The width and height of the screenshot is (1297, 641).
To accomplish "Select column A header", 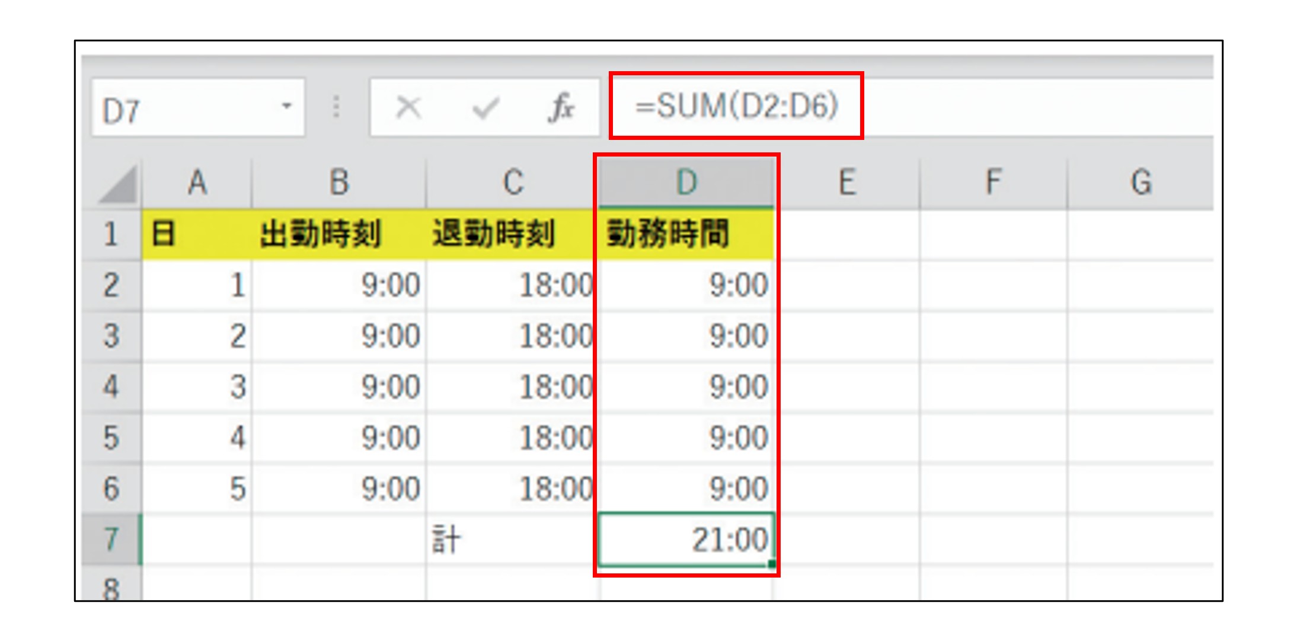I will coord(197,183).
